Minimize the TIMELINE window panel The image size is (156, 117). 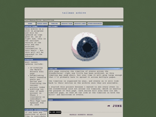(x=119, y=69)
